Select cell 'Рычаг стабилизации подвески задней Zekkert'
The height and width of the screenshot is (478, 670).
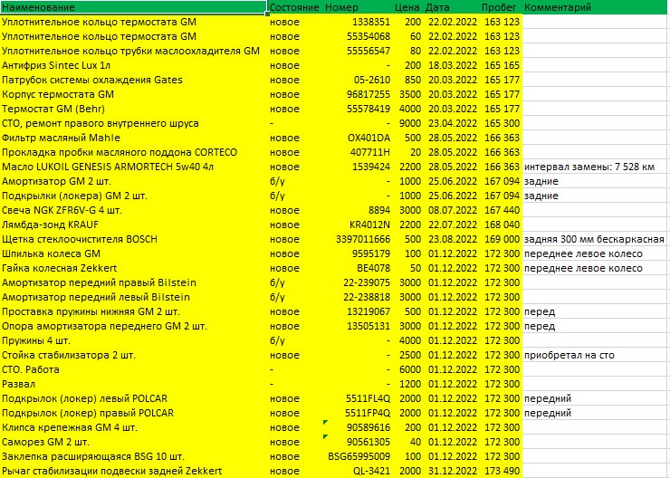point(134,471)
